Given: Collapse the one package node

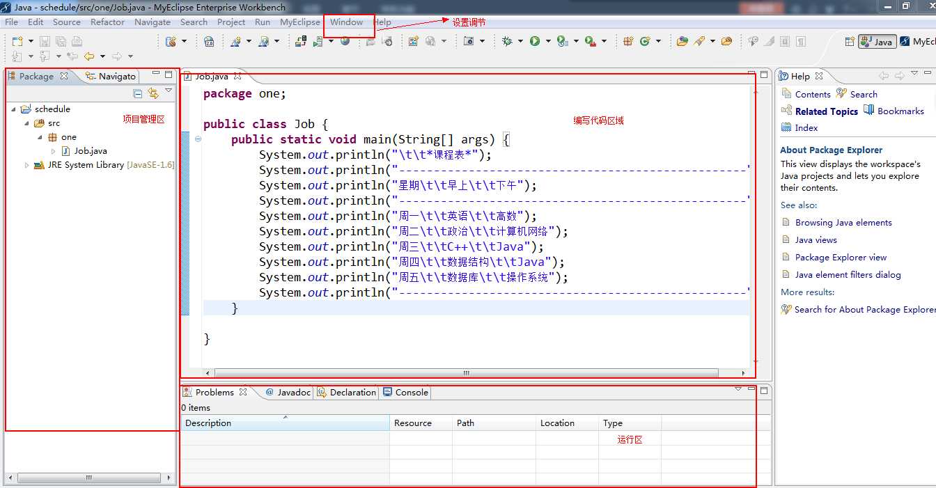Looking at the screenshot, I should click(40, 137).
